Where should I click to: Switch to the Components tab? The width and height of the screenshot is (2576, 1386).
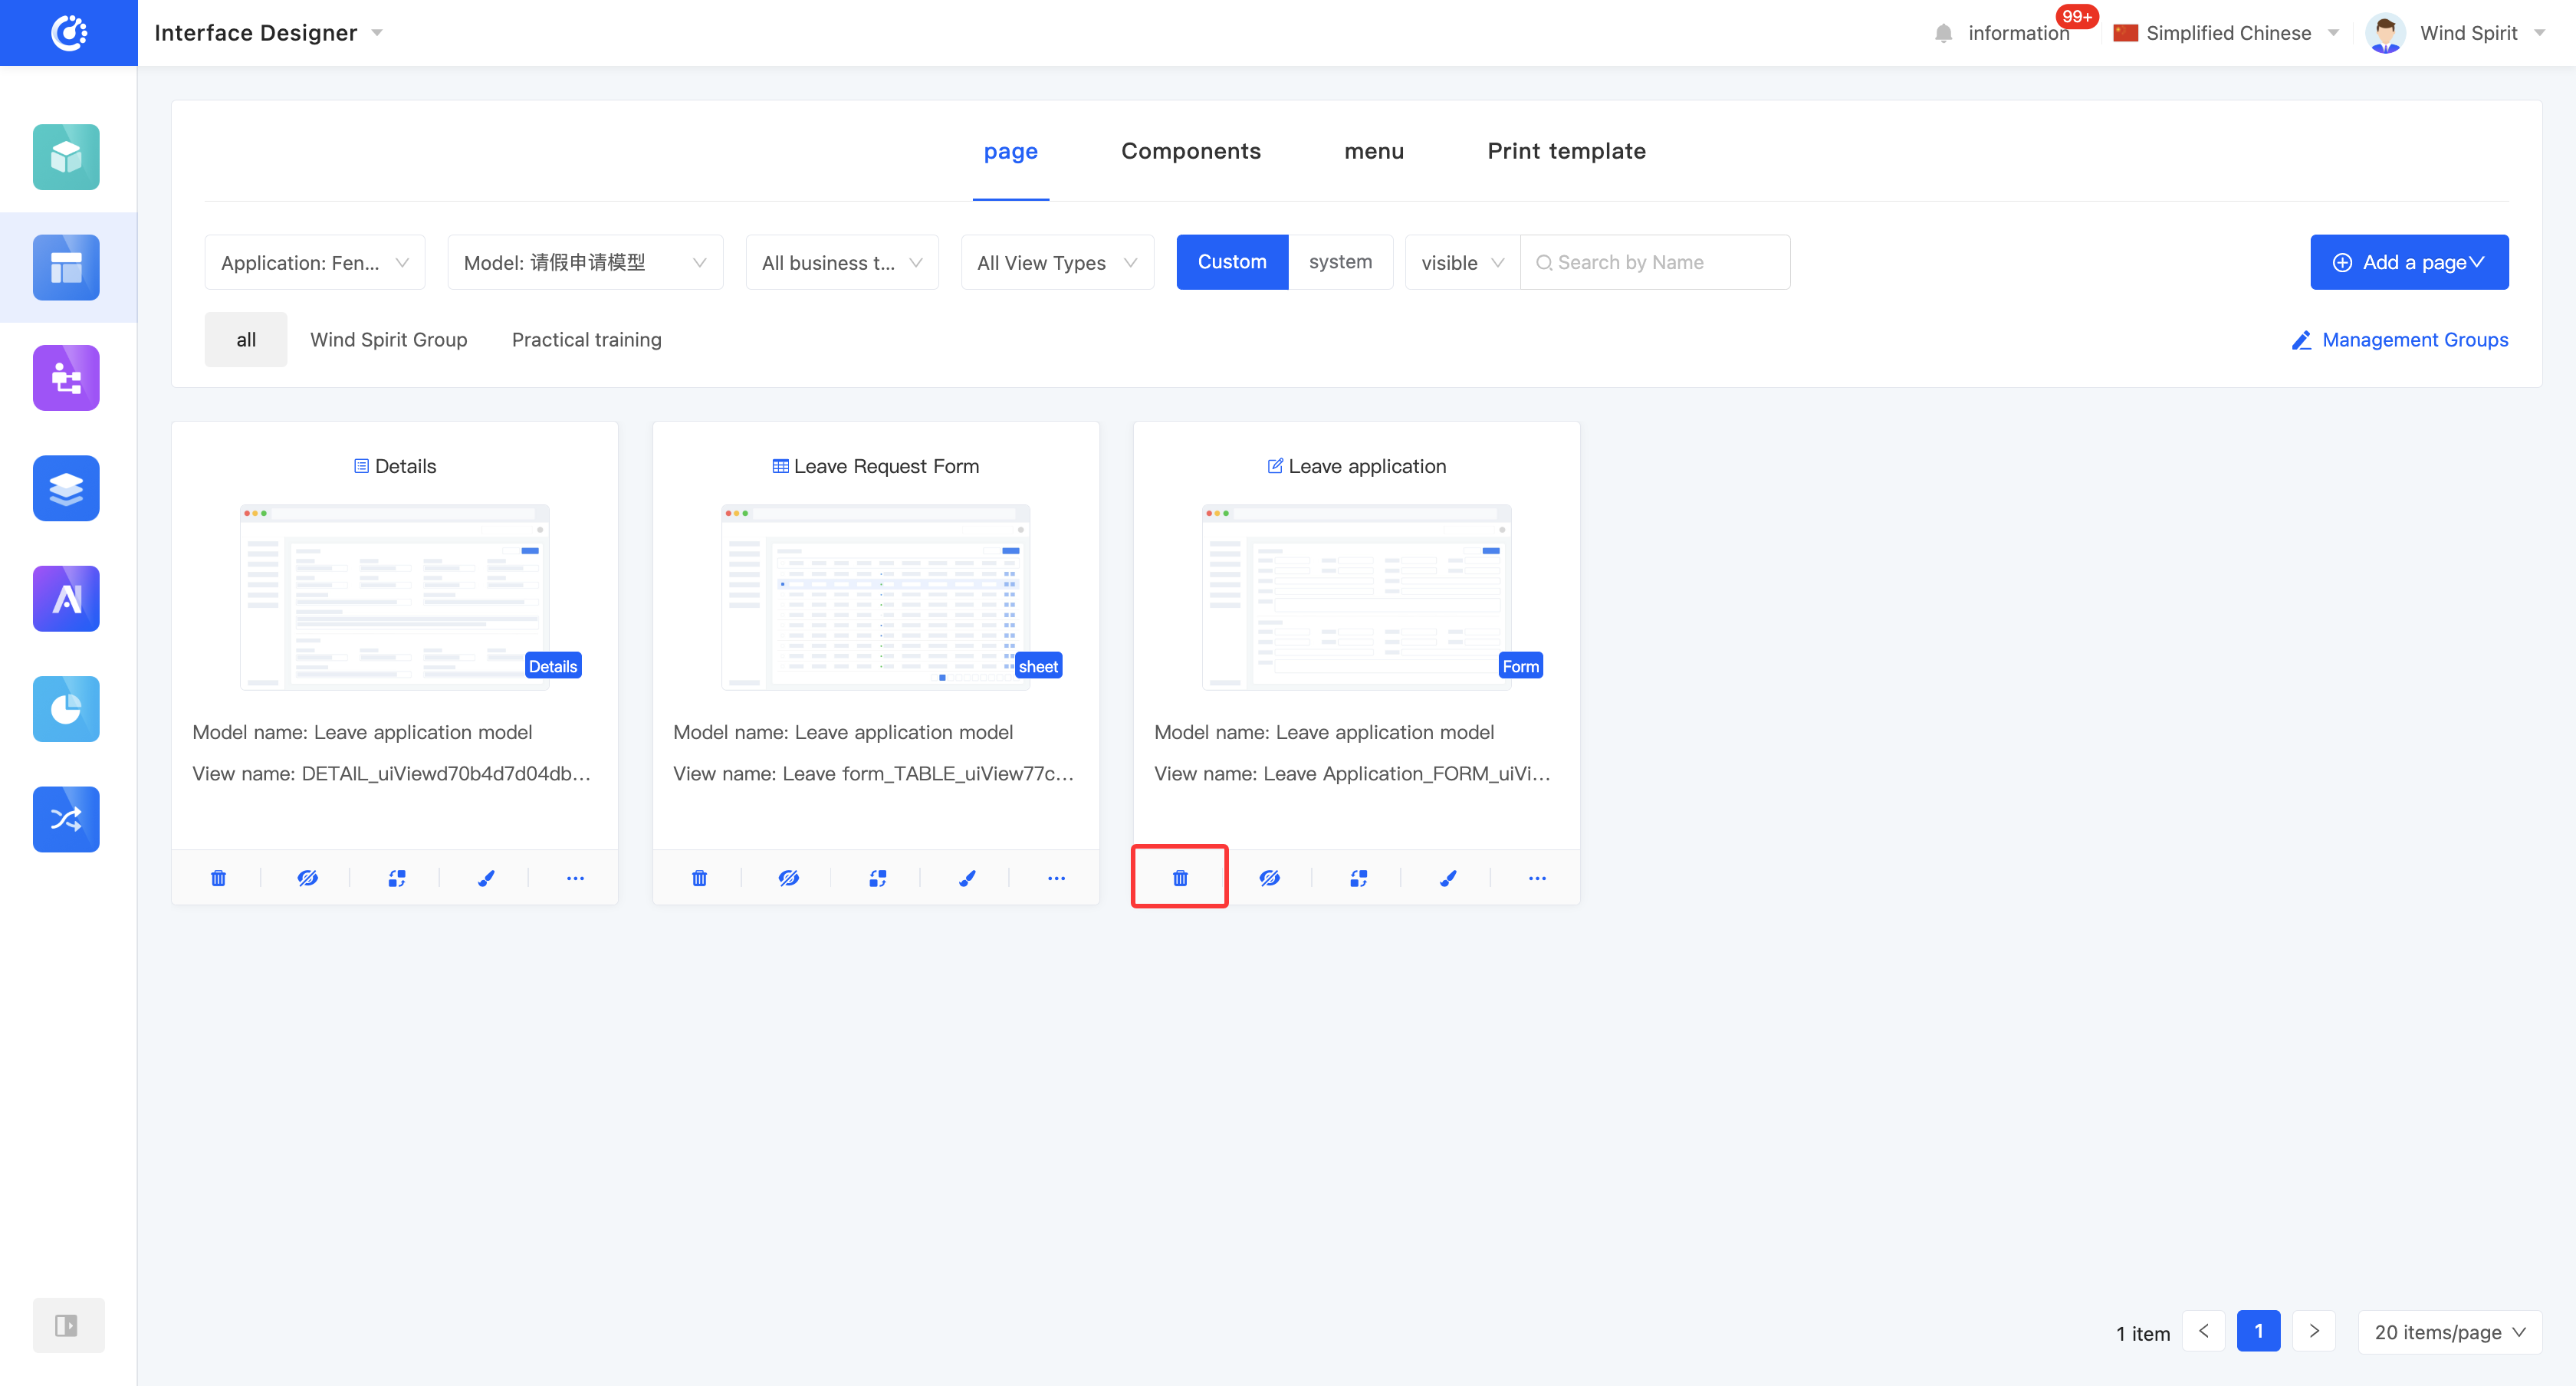pyautogui.click(x=1190, y=151)
